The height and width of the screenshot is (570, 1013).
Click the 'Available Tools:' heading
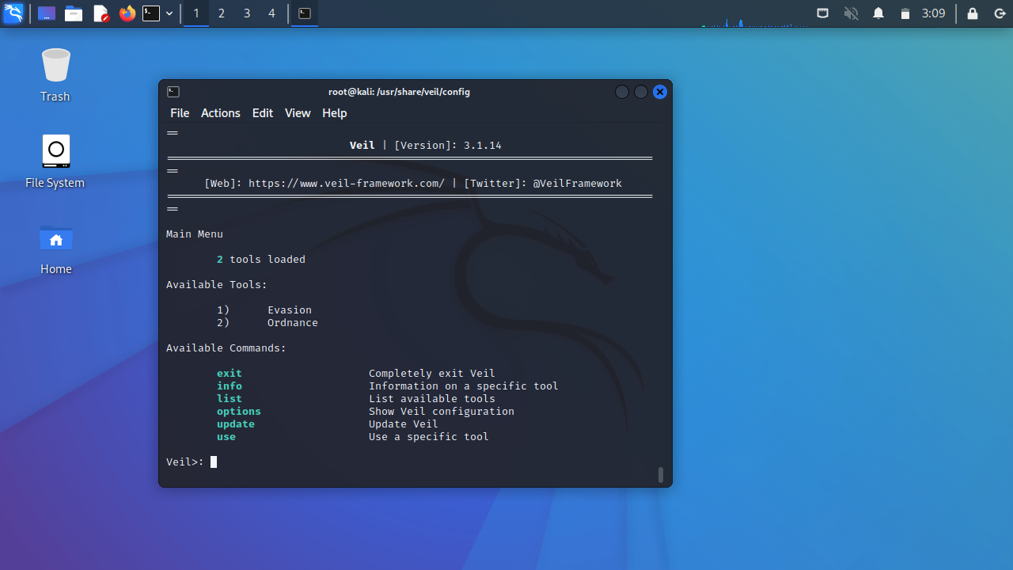[217, 285]
